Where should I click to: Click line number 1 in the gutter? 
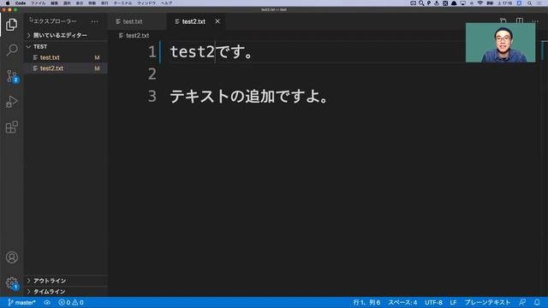(152, 52)
